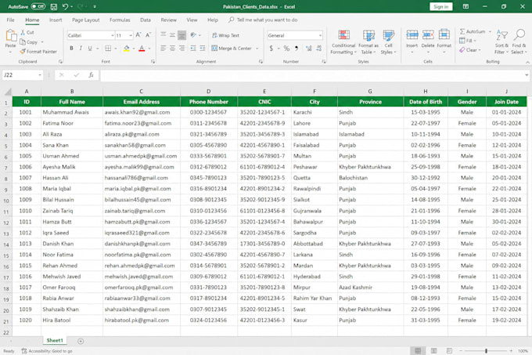This screenshot has height=355, width=532.
Task: Click the zoom in plus button
Action: pyautogui.click(x=511, y=350)
